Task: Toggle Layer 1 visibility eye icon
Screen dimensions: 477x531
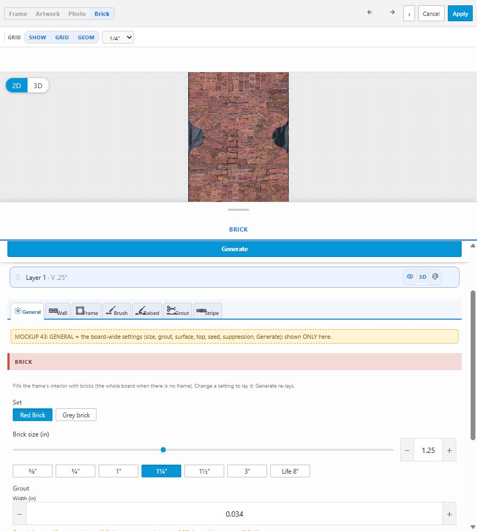Action: [x=410, y=277]
